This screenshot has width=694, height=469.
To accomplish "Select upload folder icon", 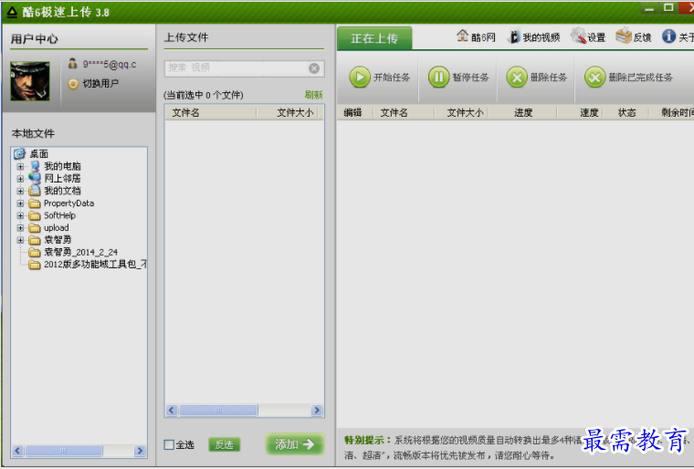I will click(35, 228).
